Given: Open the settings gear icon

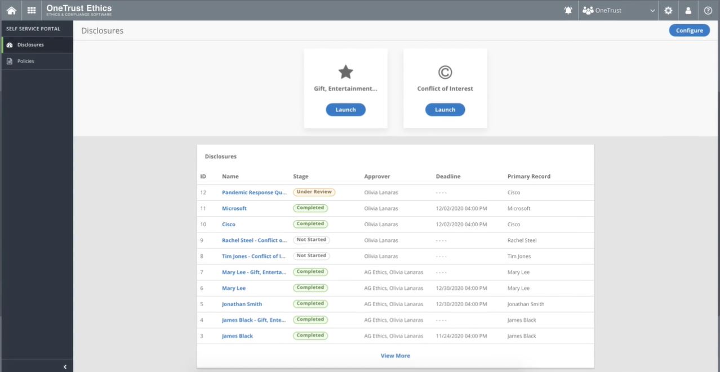Looking at the screenshot, I should [668, 10].
